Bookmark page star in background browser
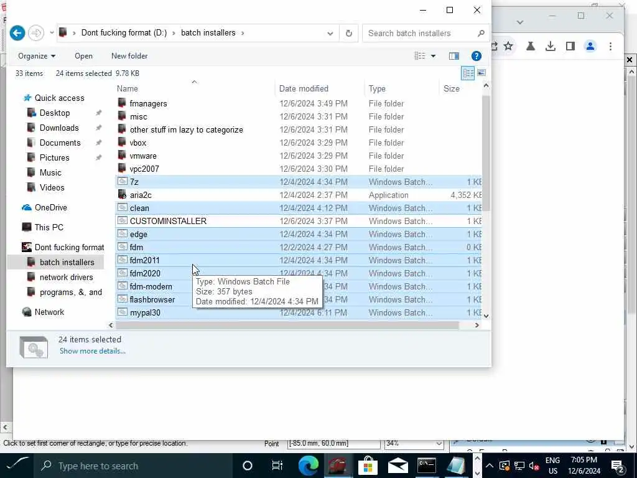This screenshot has width=637, height=478. pos(508,46)
